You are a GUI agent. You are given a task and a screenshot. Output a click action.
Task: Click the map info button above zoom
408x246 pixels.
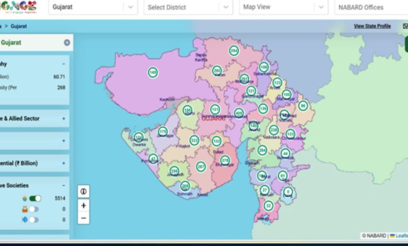point(84,191)
